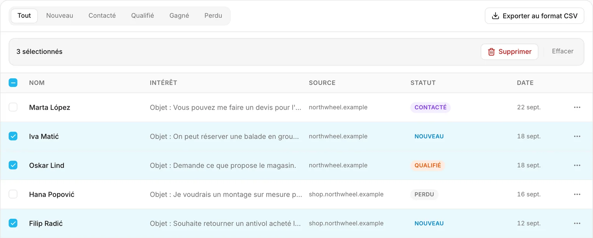The image size is (593, 238).
Task: Click shop.northwheel.example in Hana Popović's row
Action: point(346,194)
